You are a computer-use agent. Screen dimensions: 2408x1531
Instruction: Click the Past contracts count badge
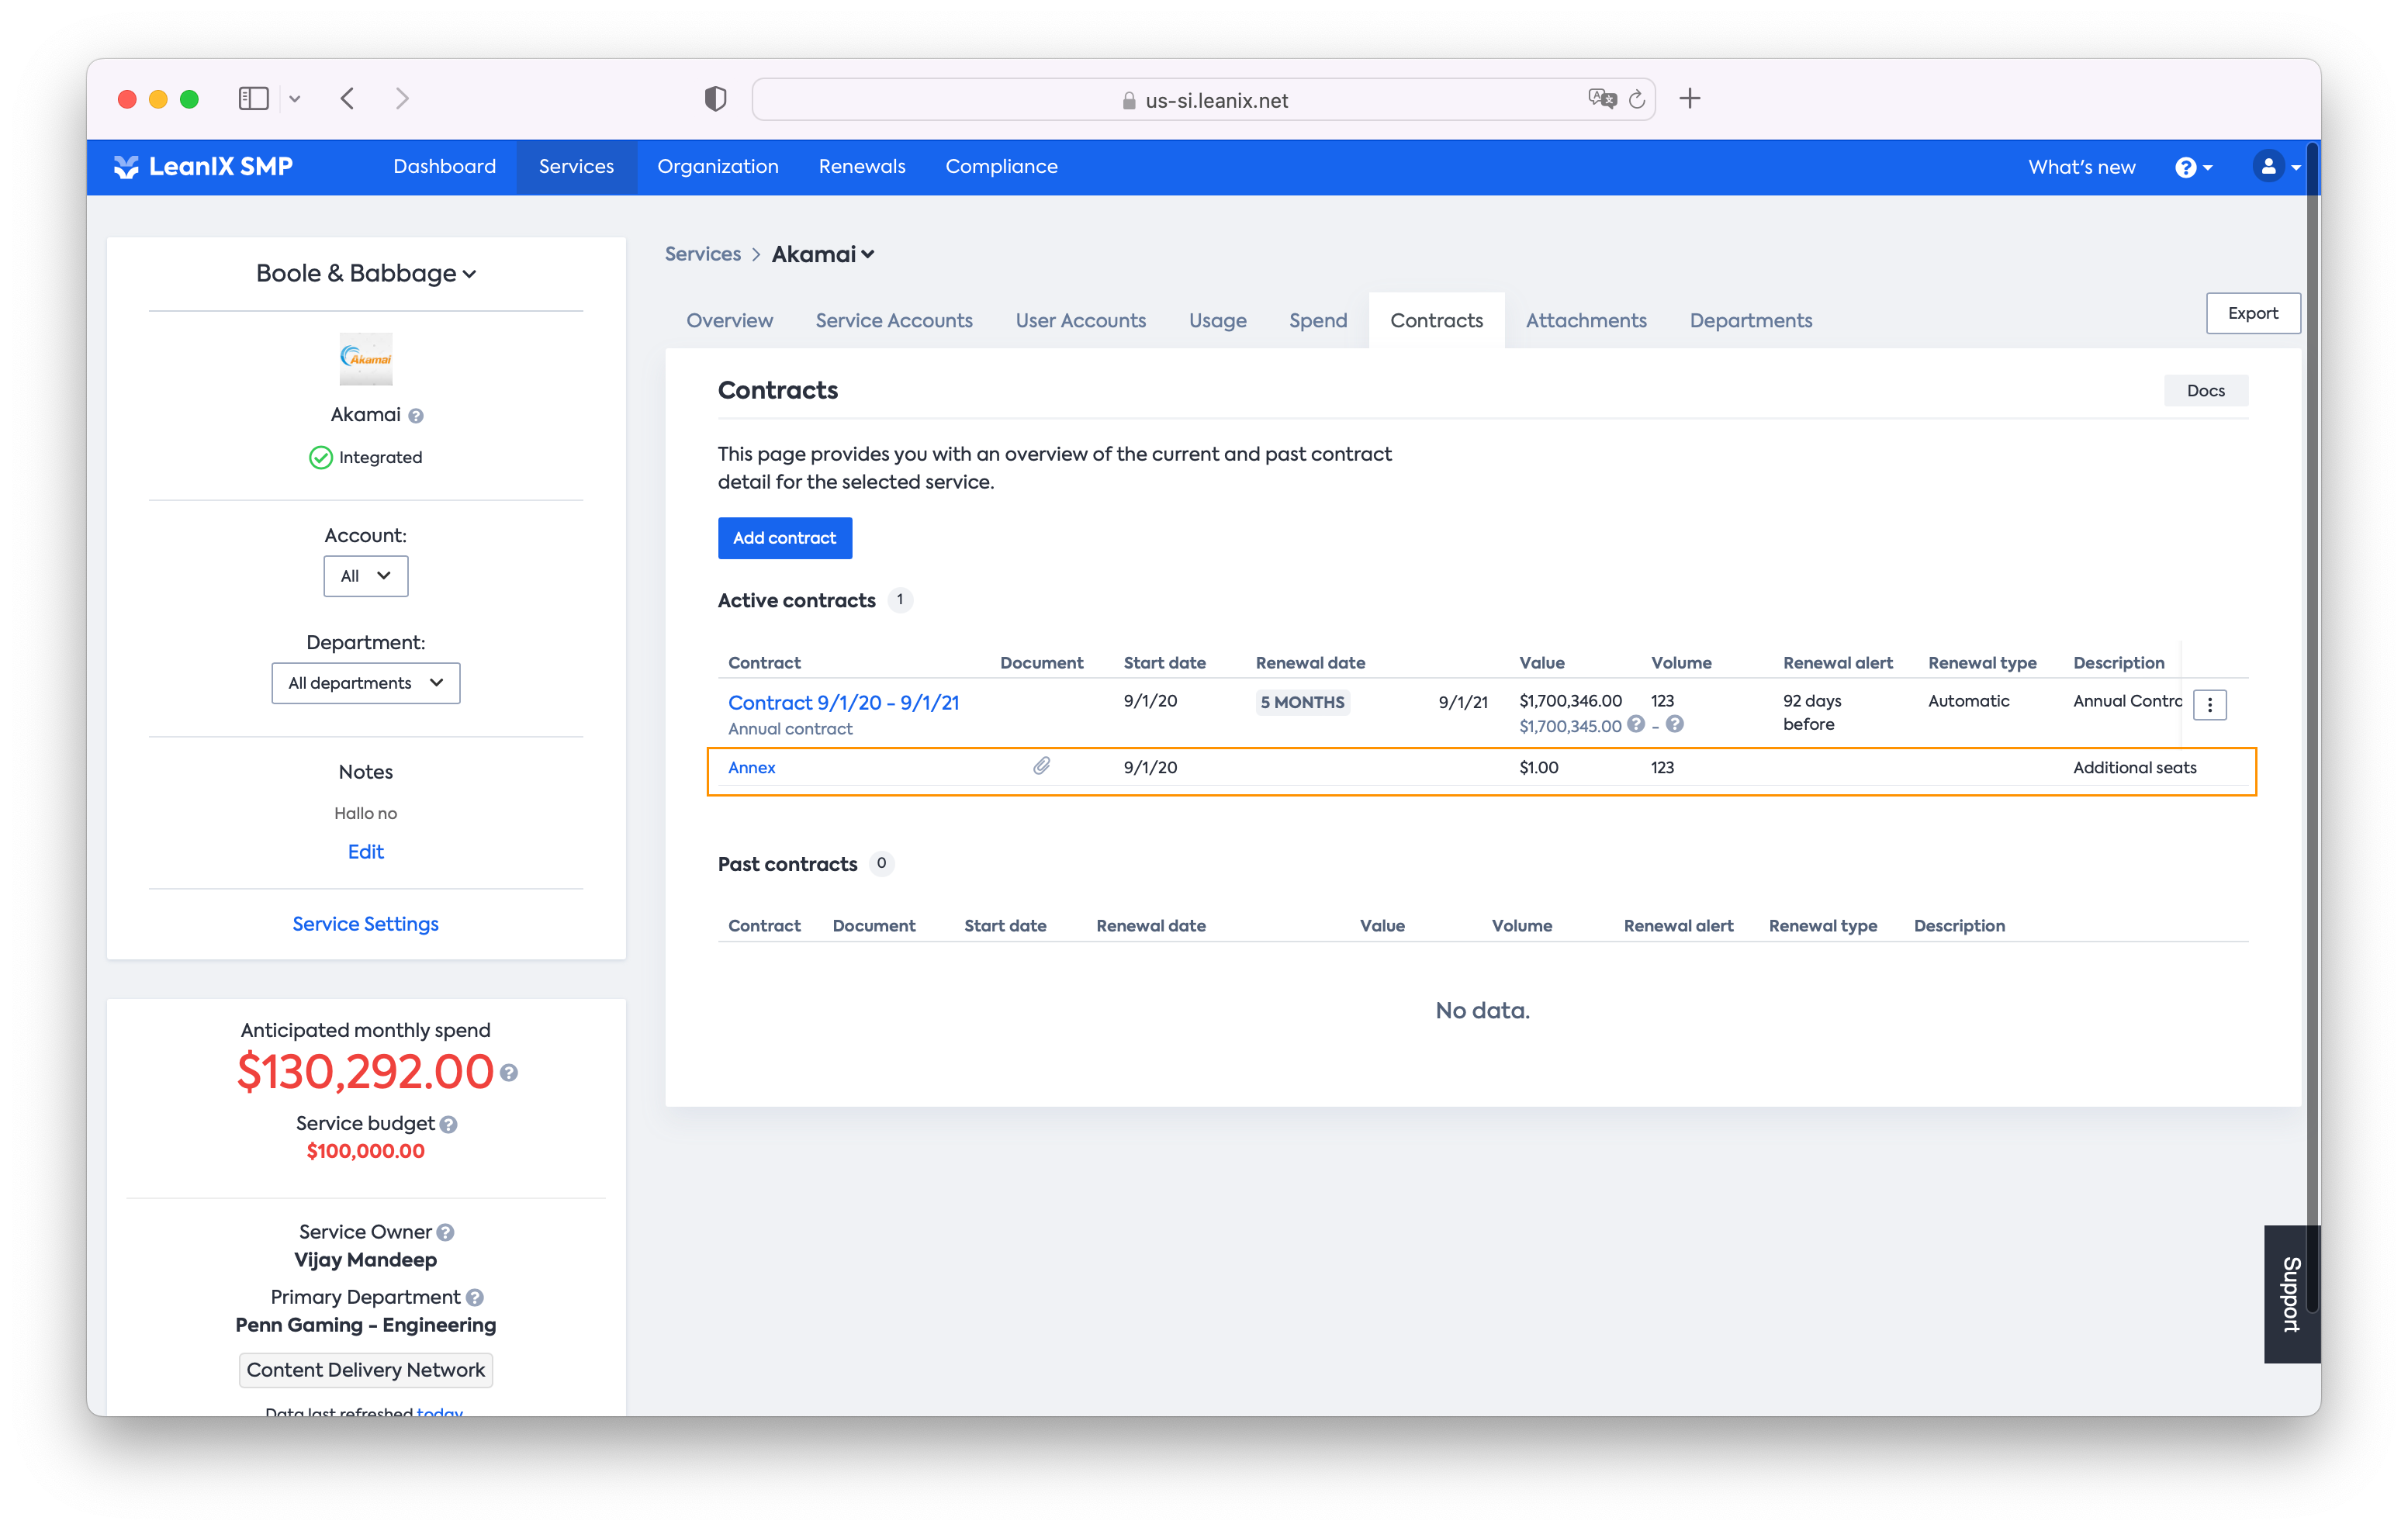[x=881, y=863]
